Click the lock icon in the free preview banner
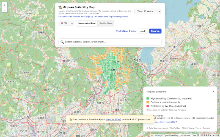 71,119
